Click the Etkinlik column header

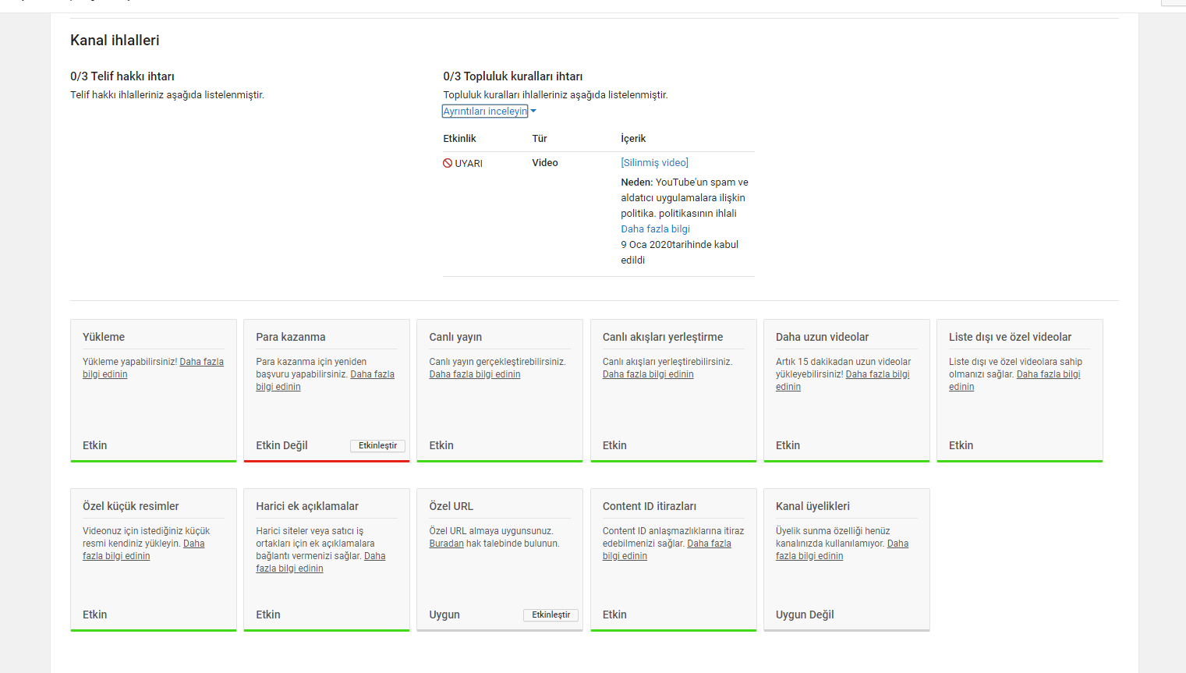coord(459,139)
